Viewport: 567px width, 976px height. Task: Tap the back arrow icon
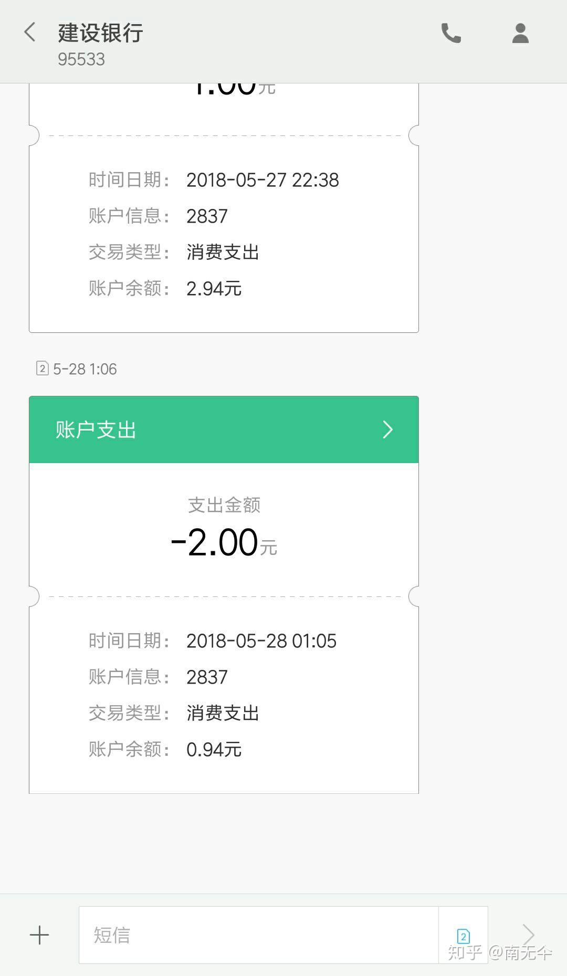(x=30, y=32)
